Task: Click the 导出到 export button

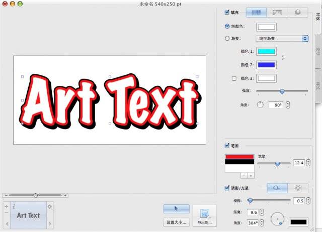Action: [204, 222]
